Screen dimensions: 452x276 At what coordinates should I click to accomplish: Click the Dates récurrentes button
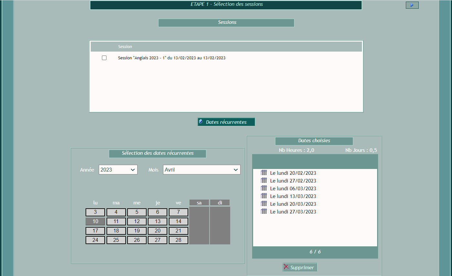(x=226, y=122)
